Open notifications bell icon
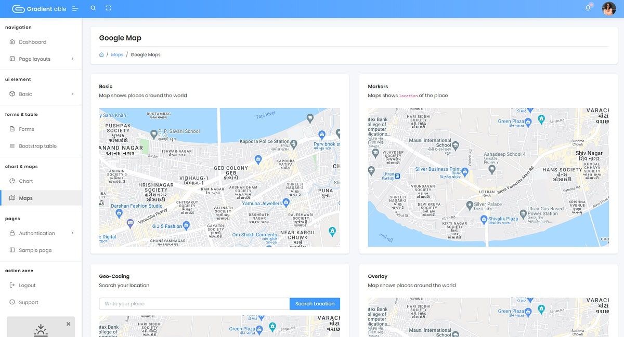The height and width of the screenshot is (337, 624). (588, 8)
